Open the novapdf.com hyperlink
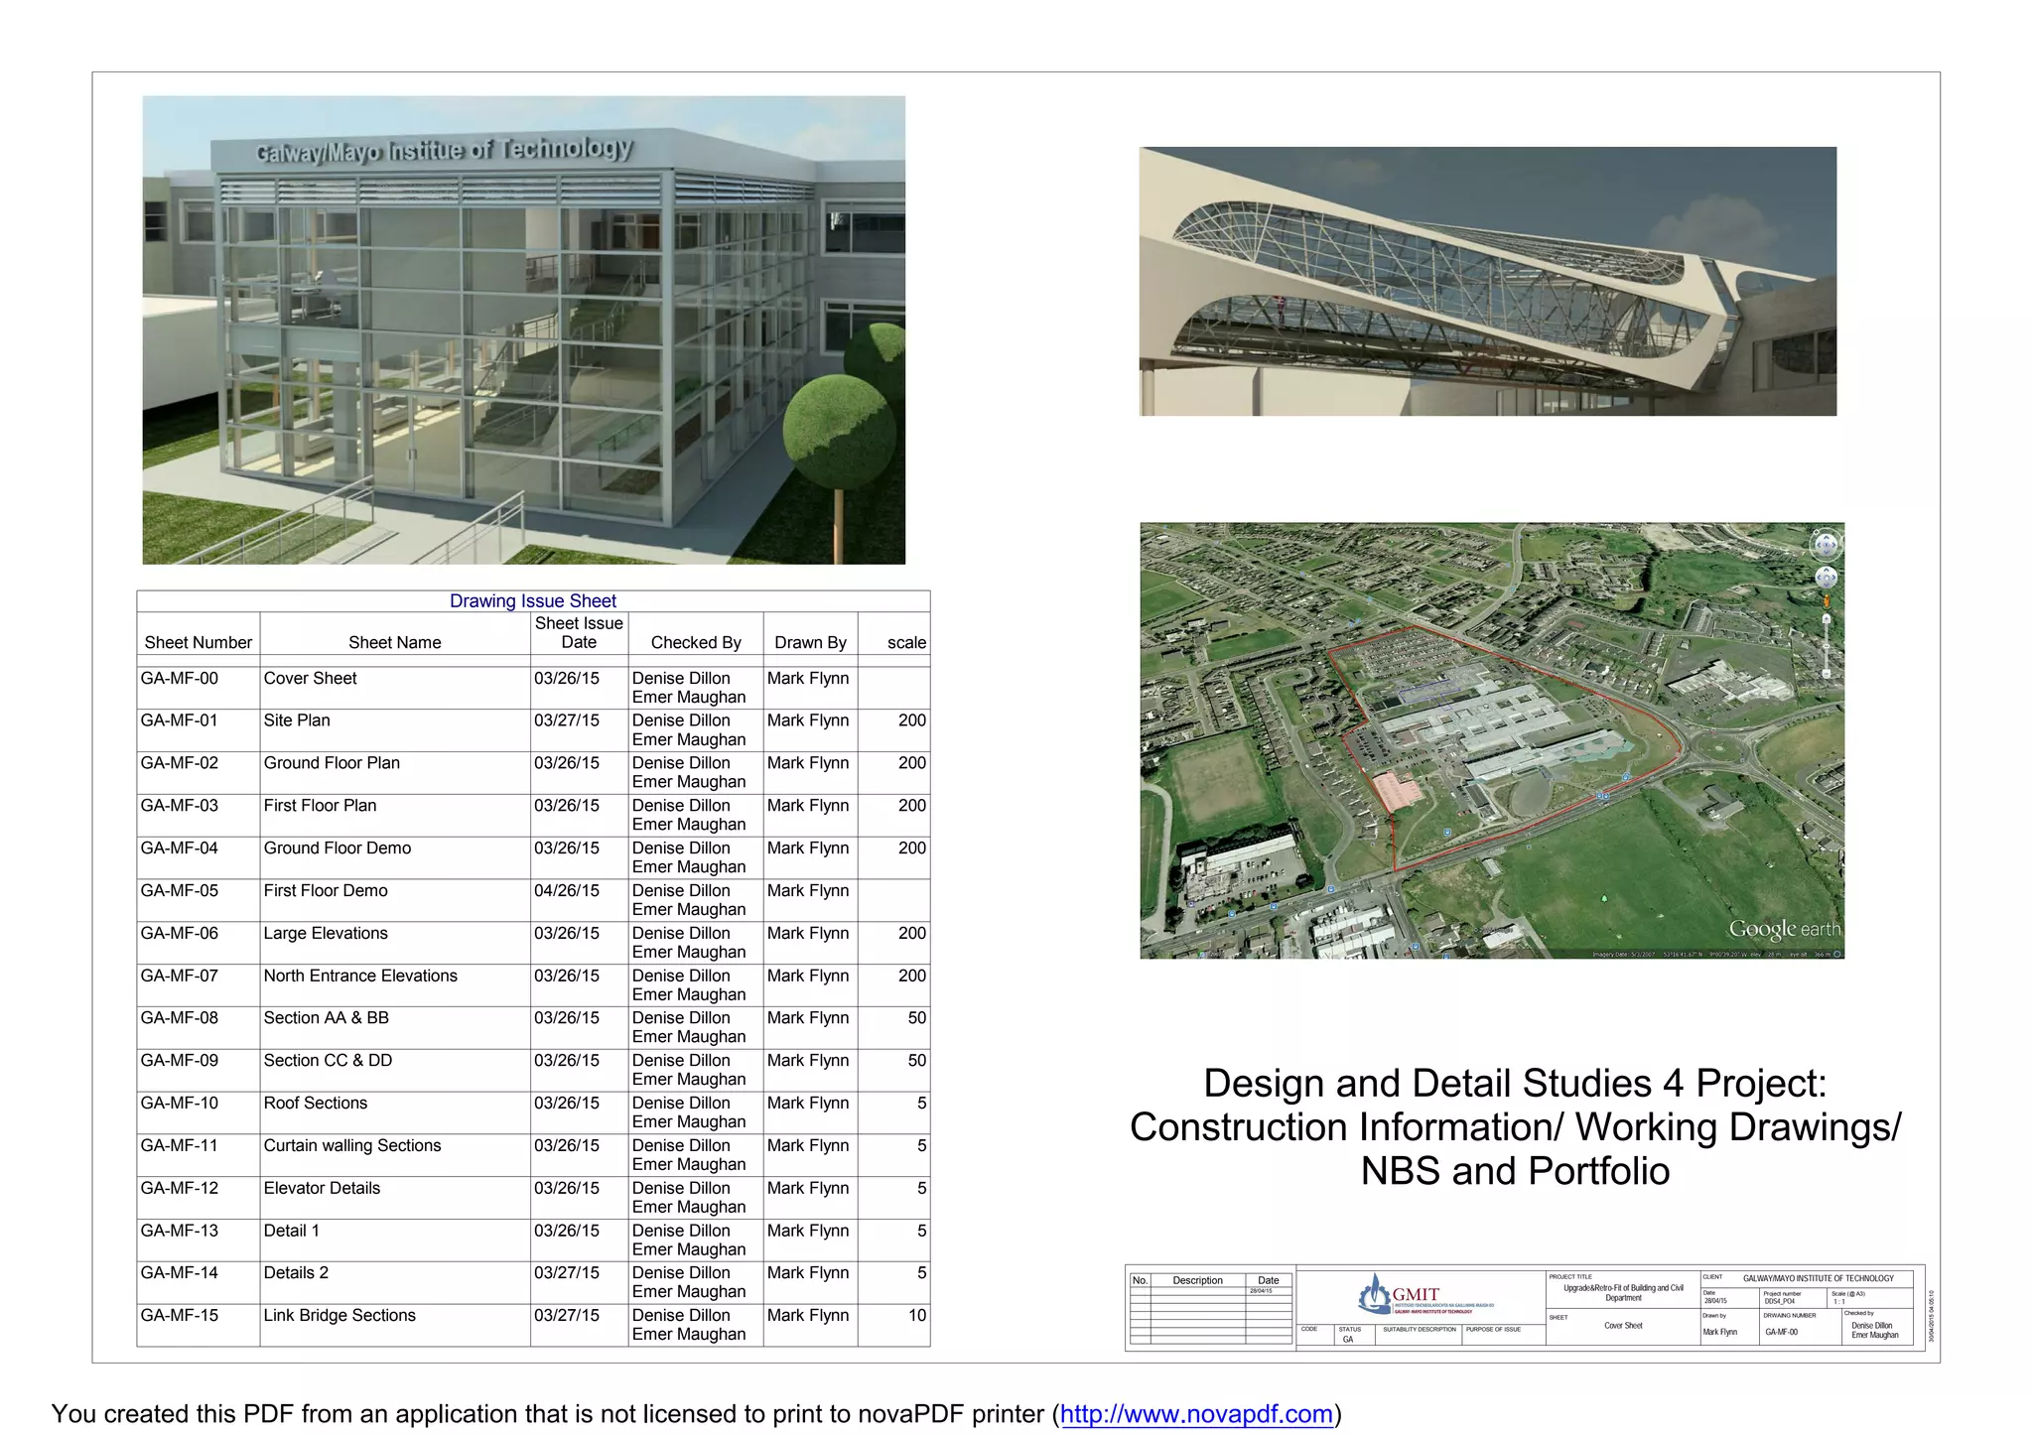 tap(1196, 1413)
